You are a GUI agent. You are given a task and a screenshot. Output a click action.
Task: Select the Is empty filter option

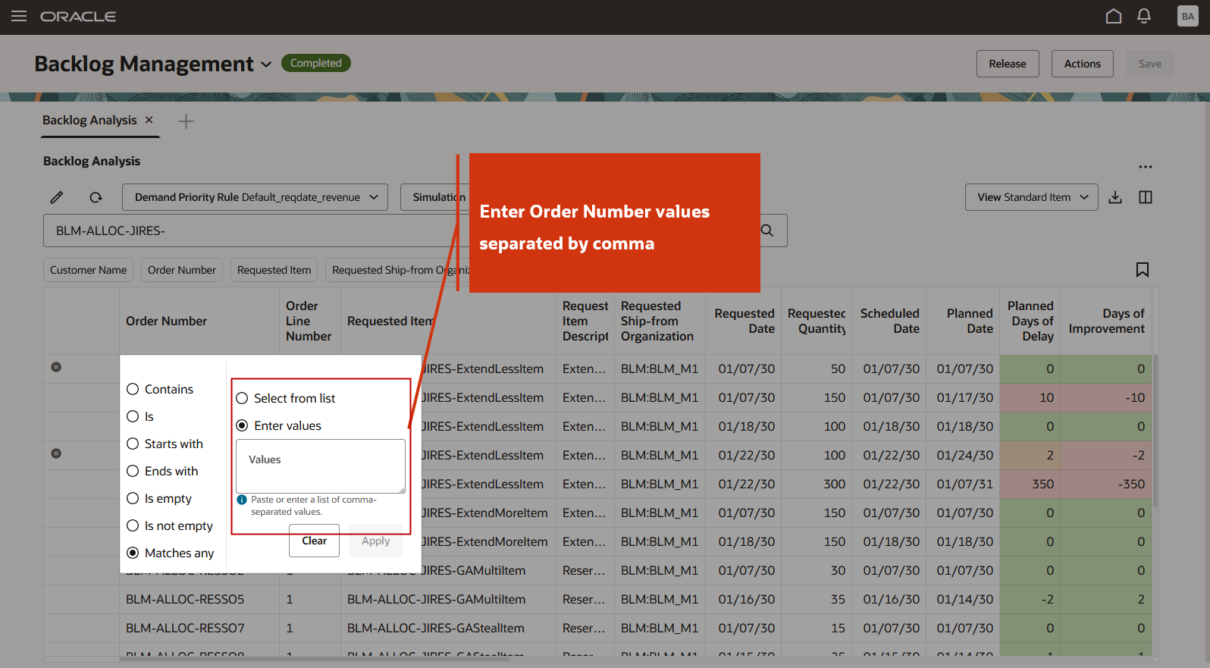[133, 498]
